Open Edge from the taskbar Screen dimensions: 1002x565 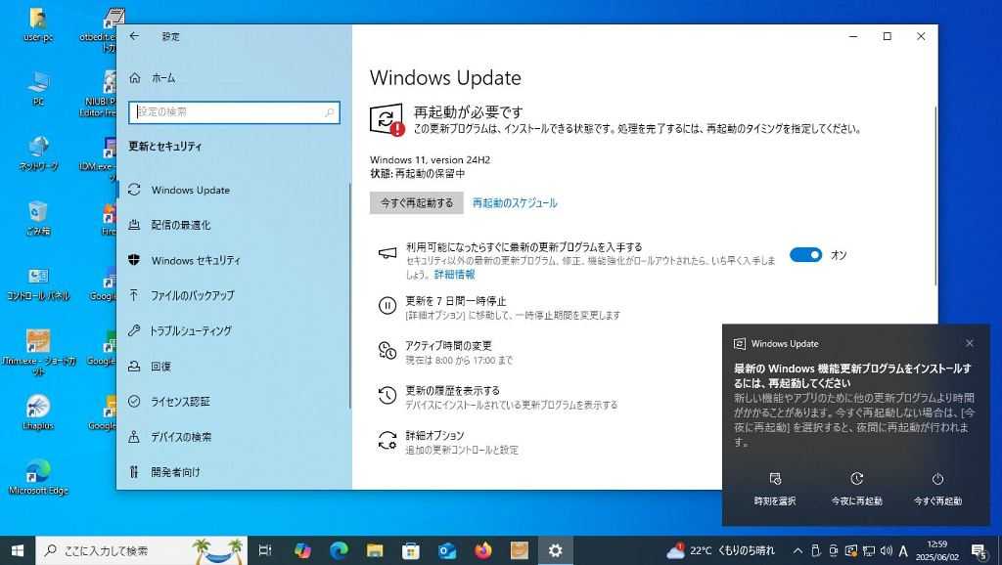[x=339, y=550]
